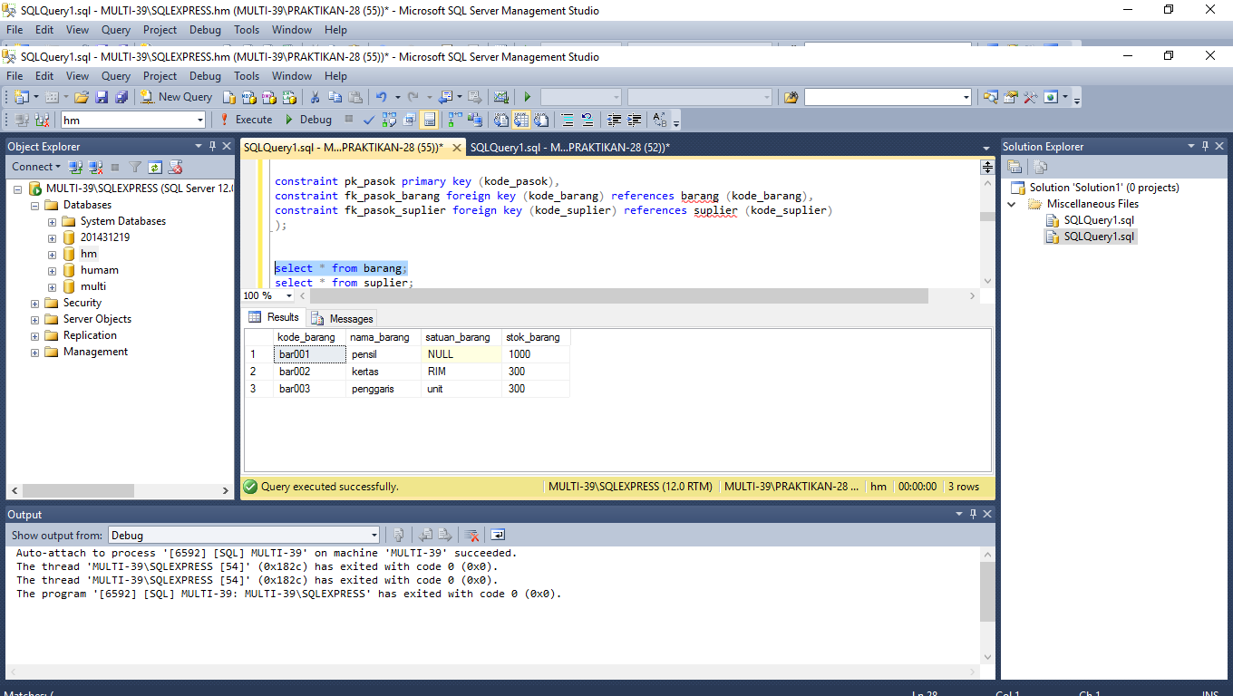Unpin the Output window
1233x696 pixels.
click(x=972, y=514)
